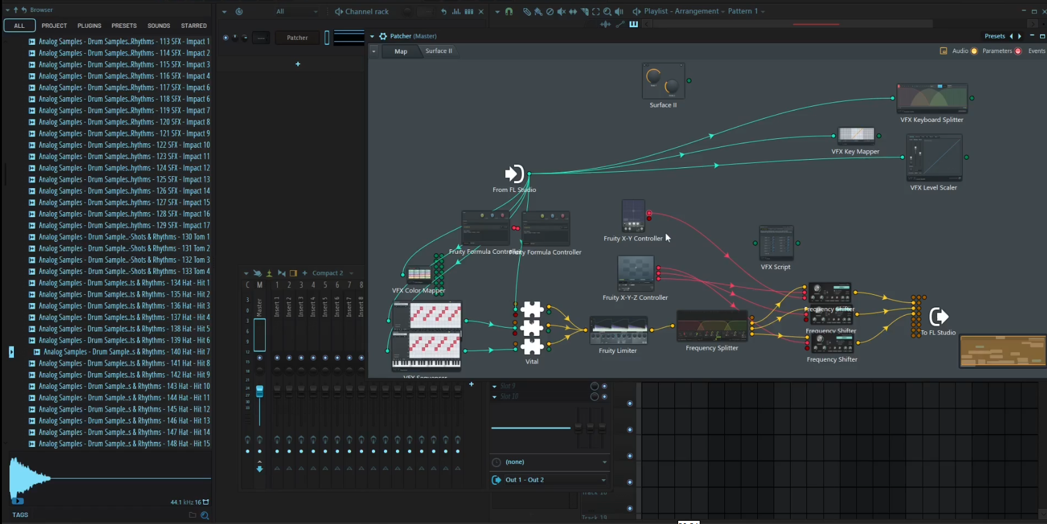Click the magnet snap icon in Playlist toolbar
Image resolution: width=1047 pixels, height=524 pixels.
pos(508,11)
